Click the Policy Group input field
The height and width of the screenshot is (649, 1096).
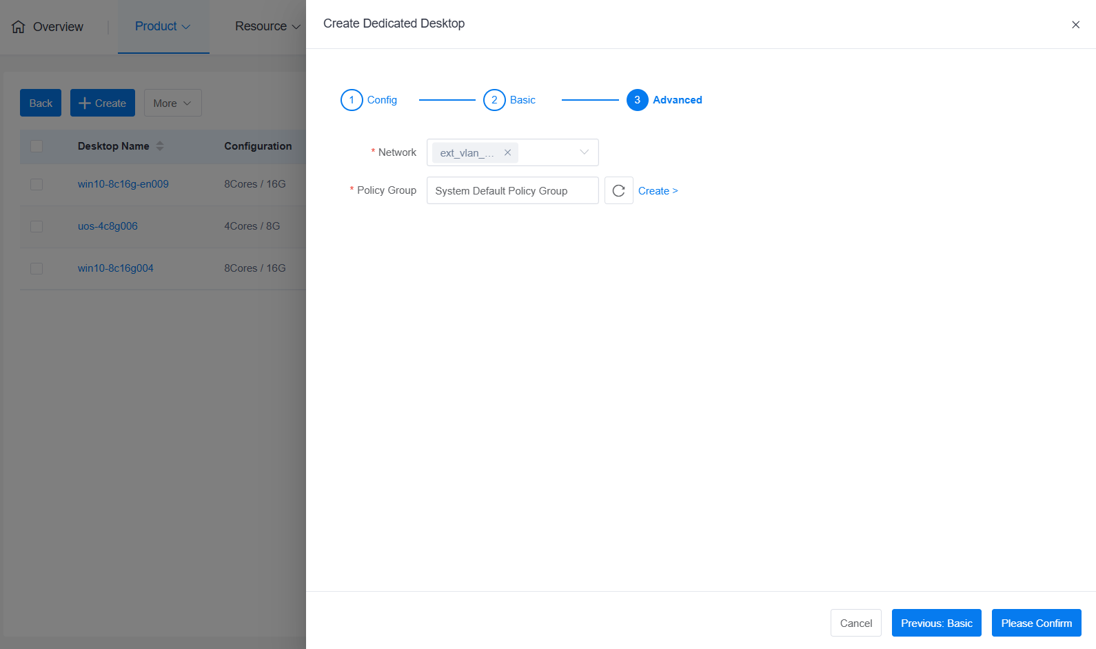(512, 191)
